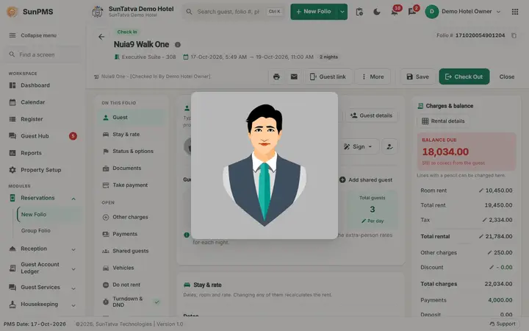Edit Total rental with pencil icon
The image size is (529, 331).
481,236
